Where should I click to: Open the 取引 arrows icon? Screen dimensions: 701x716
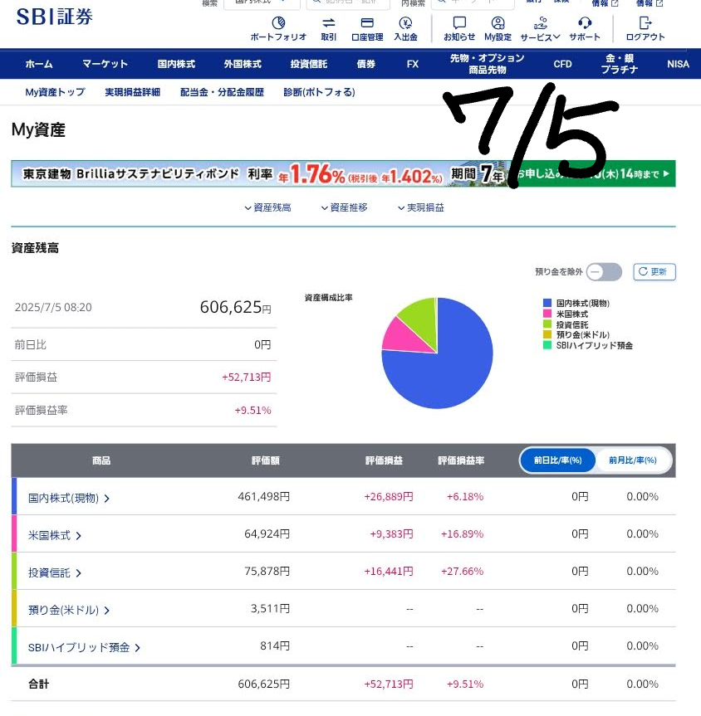[328, 23]
